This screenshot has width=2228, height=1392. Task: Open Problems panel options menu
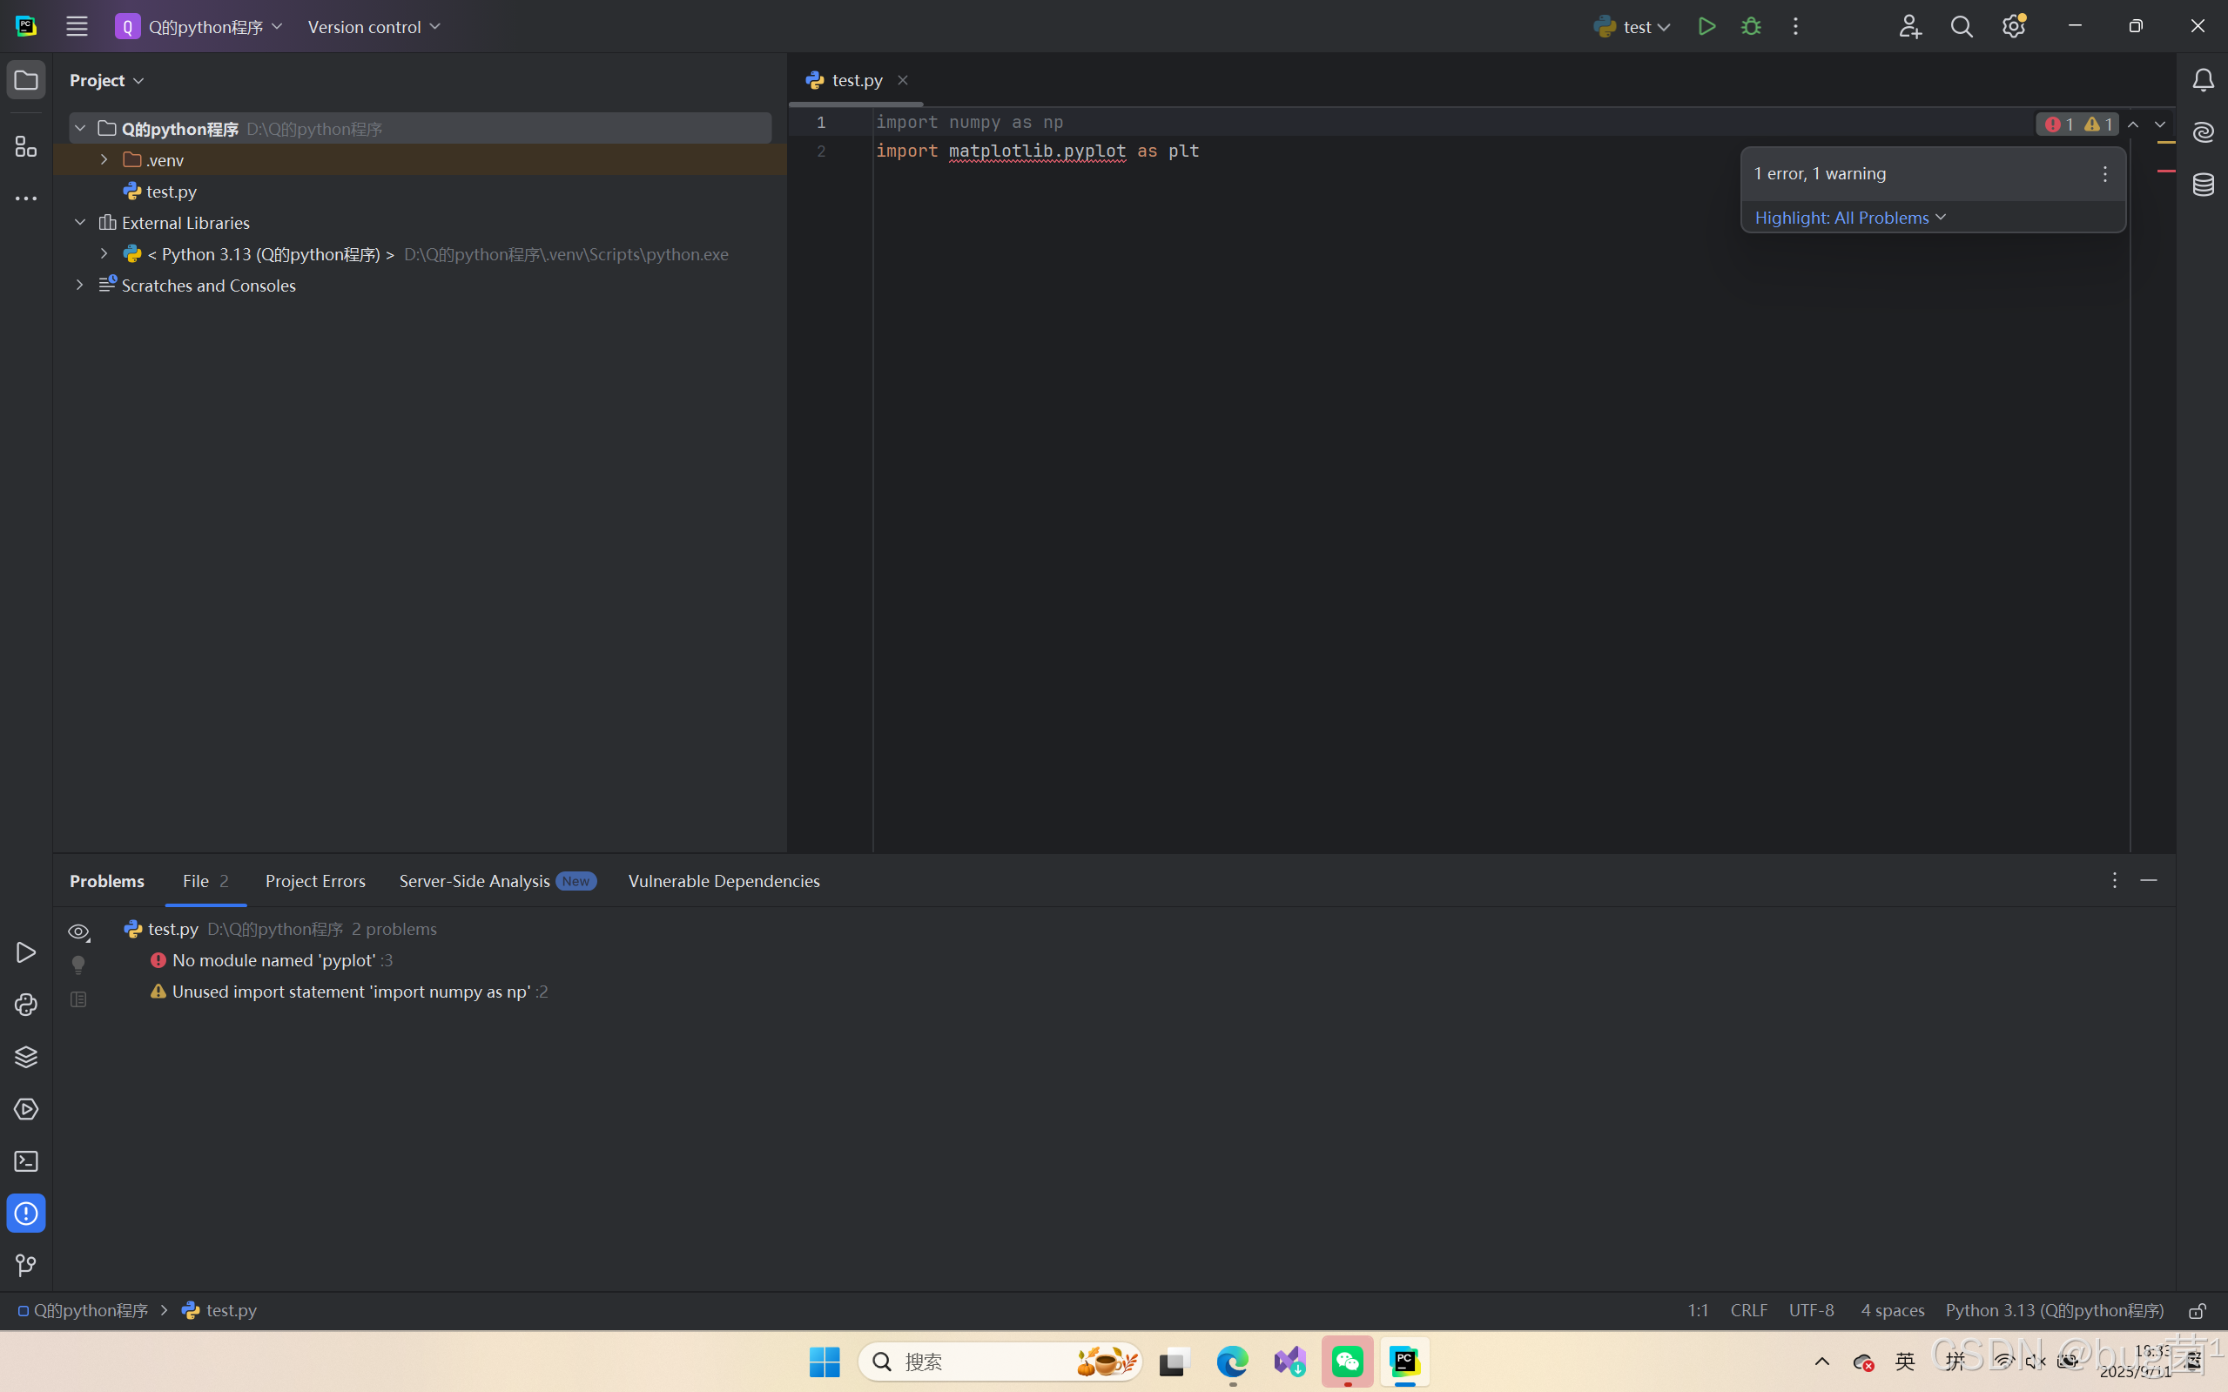(x=2114, y=881)
